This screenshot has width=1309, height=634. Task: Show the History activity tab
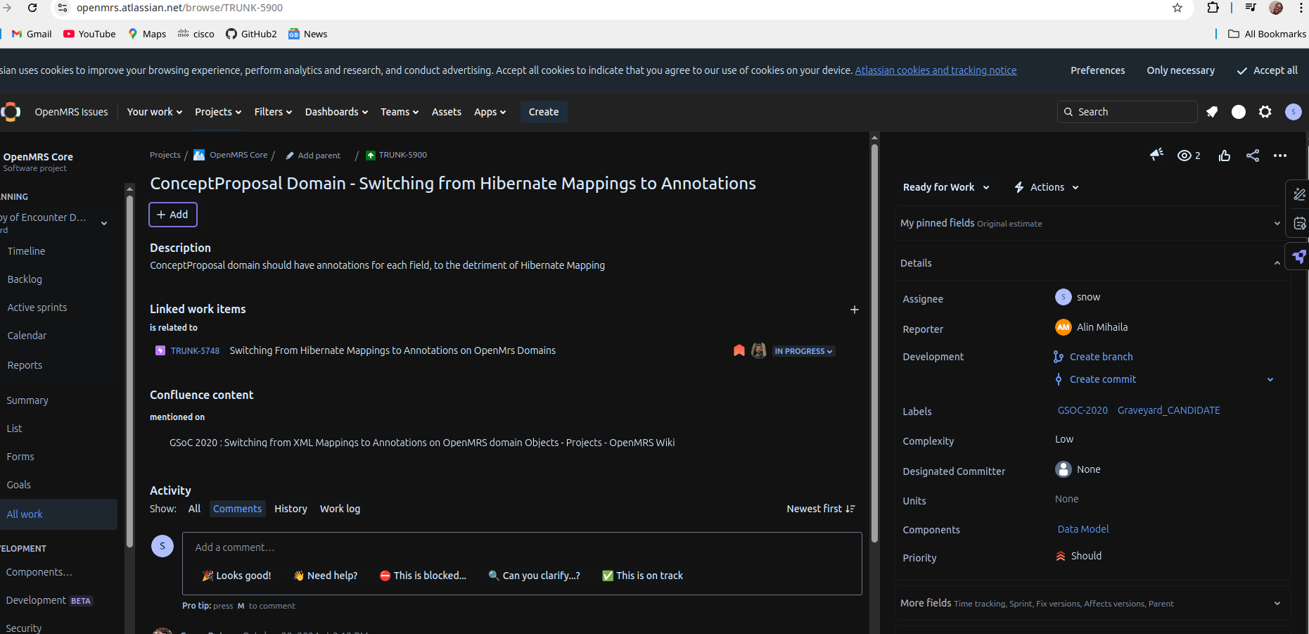pyautogui.click(x=290, y=509)
